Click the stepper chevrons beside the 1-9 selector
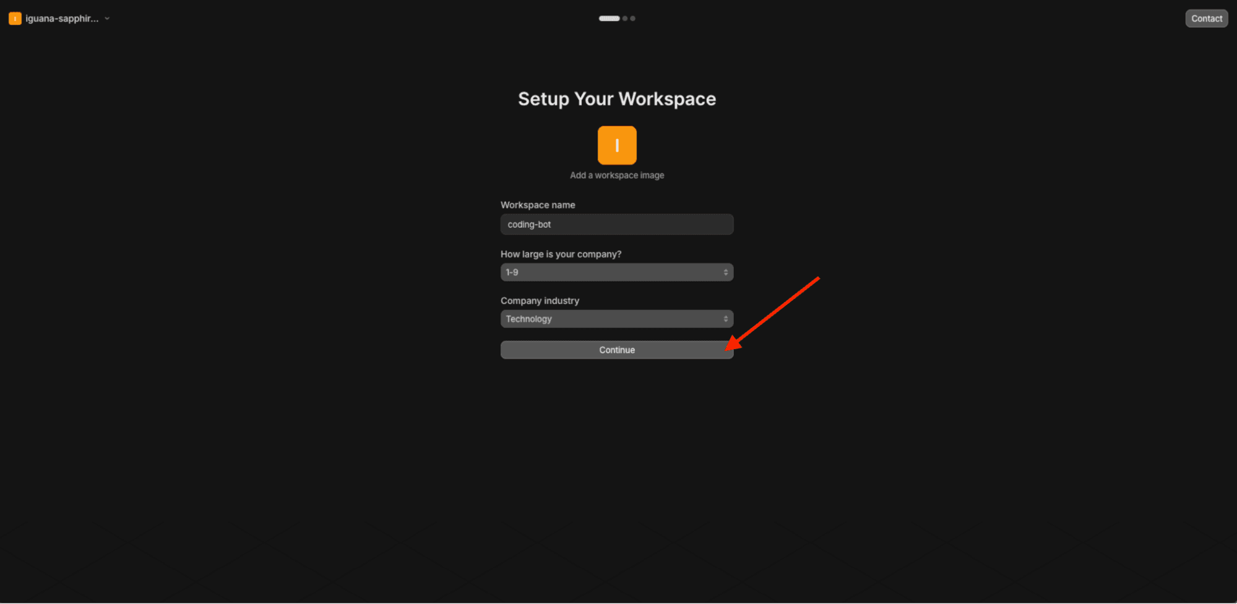1237x604 pixels. [x=725, y=272]
